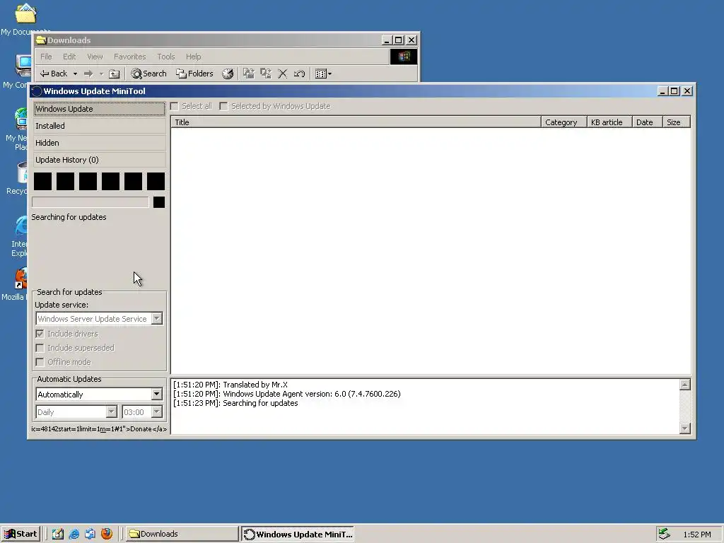Open the Daily schedule dropdown
The height and width of the screenshot is (543, 724).
click(111, 412)
